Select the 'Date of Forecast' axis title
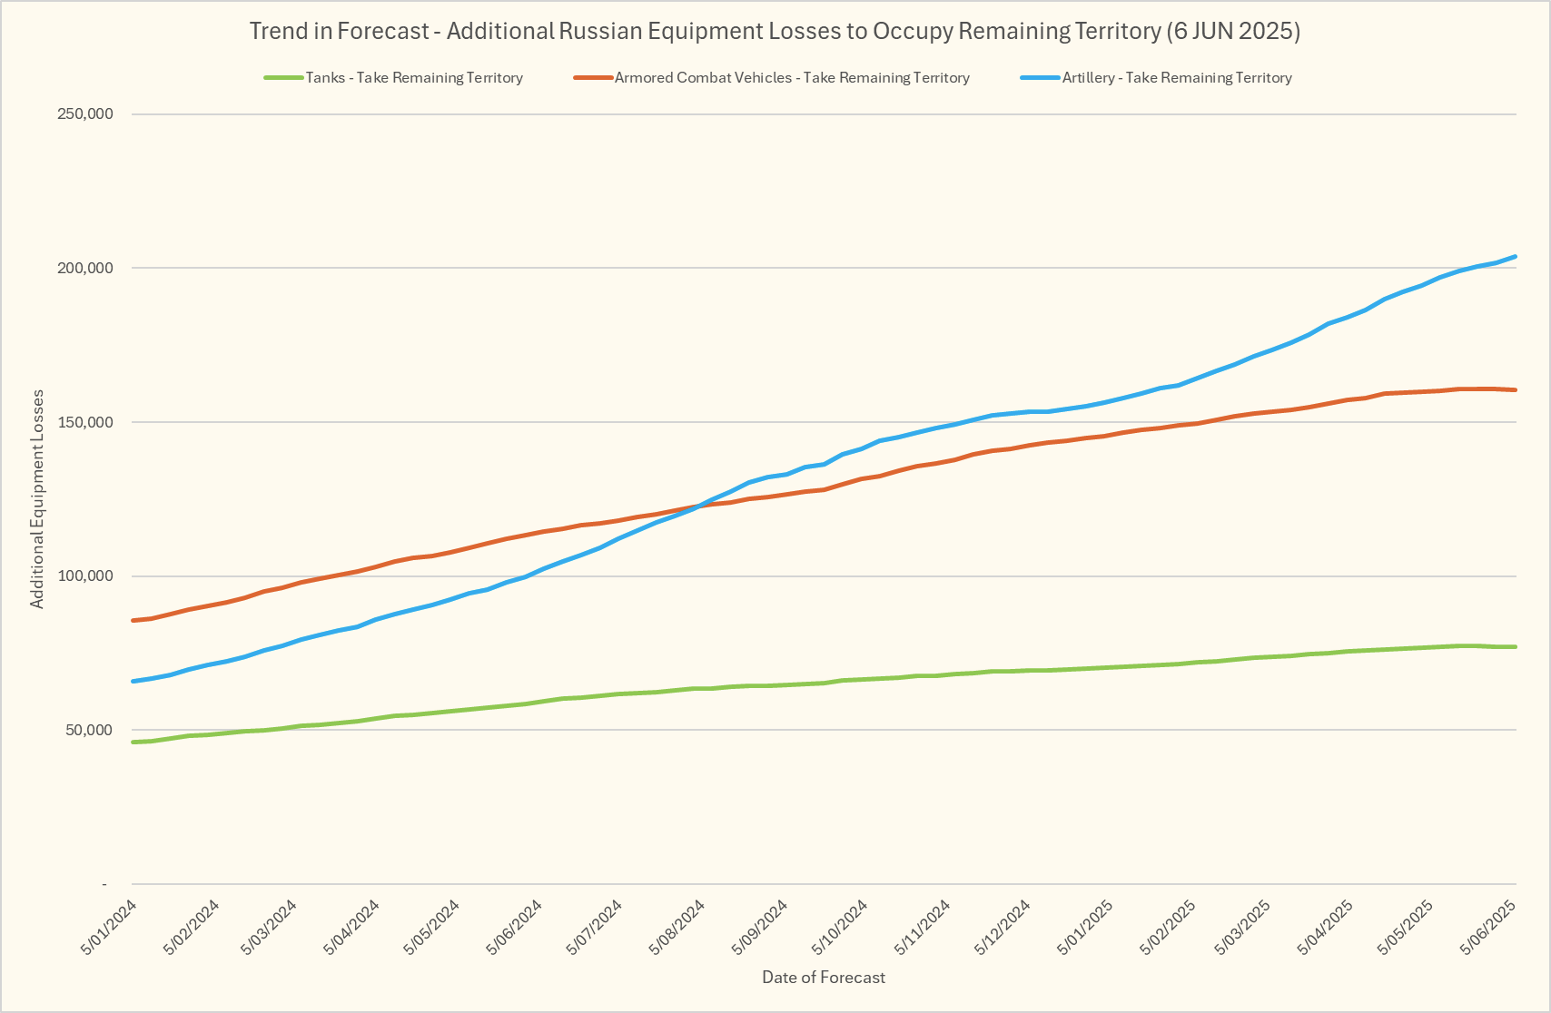Image resolution: width=1551 pixels, height=1013 pixels. click(824, 978)
